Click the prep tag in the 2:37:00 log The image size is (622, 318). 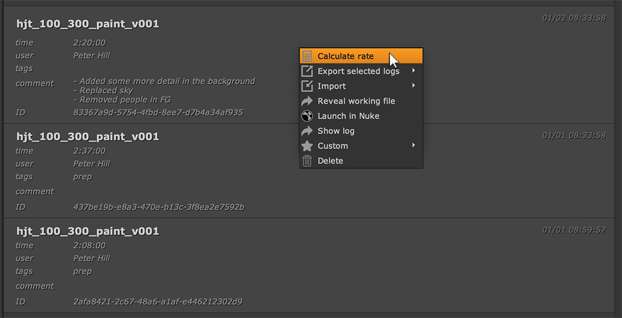(x=82, y=176)
